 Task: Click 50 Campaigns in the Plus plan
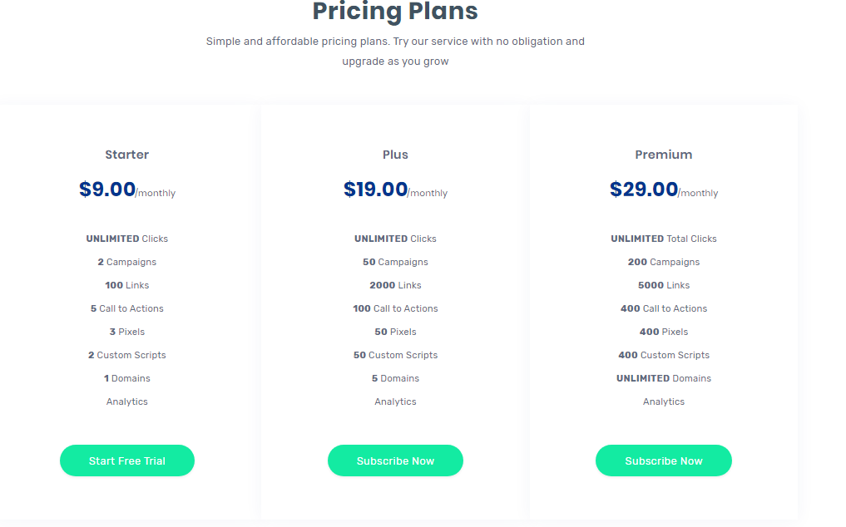pyautogui.click(x=395, y=262)
